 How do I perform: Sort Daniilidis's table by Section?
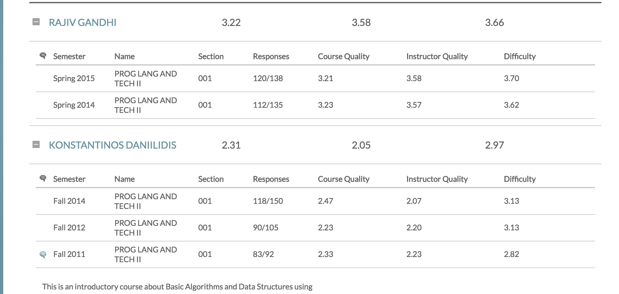[x=211, y=179]
